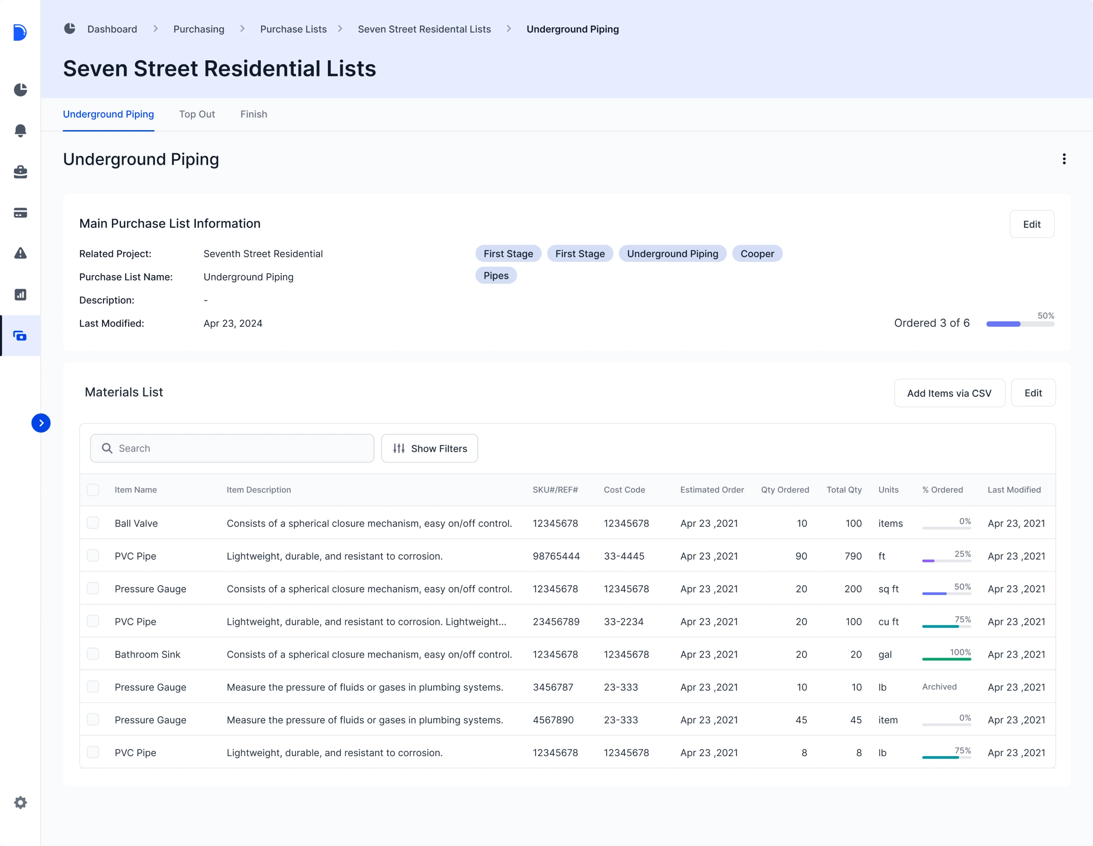Viewport: 1093px width, 846px height.
Task: Switch to the Top Out tab
Action: click(197, 114)
